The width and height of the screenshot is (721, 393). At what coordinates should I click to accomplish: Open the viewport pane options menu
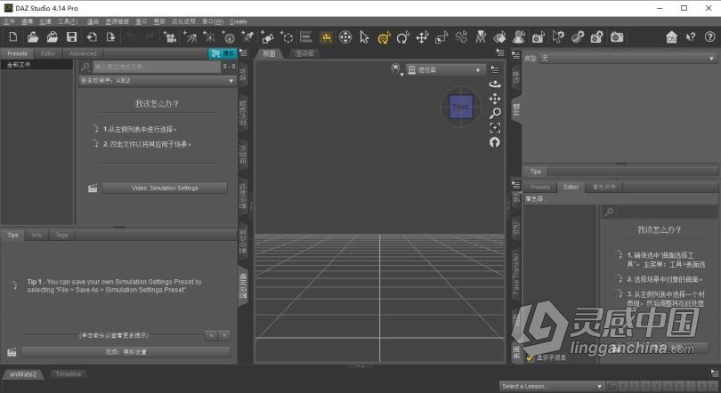pos(500,52)
